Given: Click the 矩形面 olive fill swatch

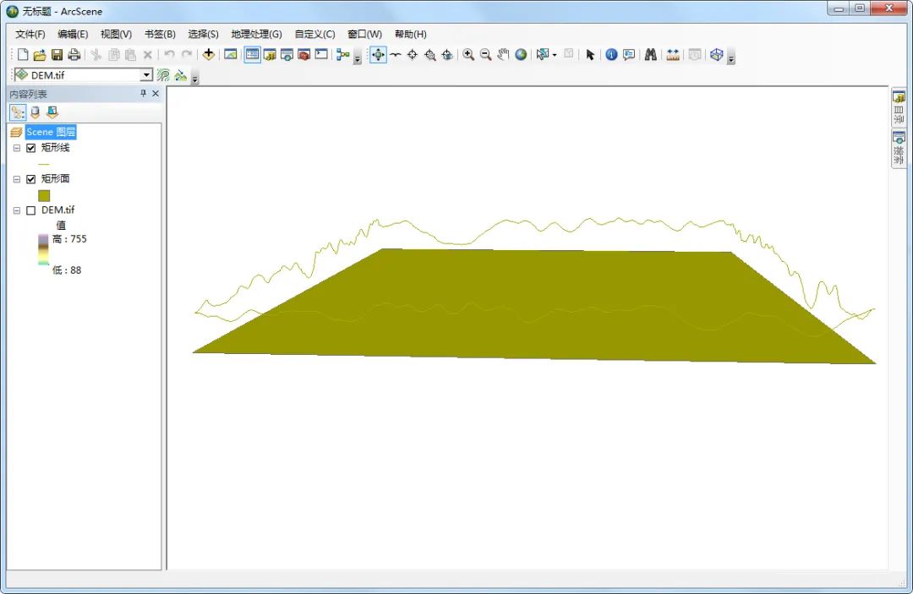Looking at the screenshot, I should coord(44,195).
